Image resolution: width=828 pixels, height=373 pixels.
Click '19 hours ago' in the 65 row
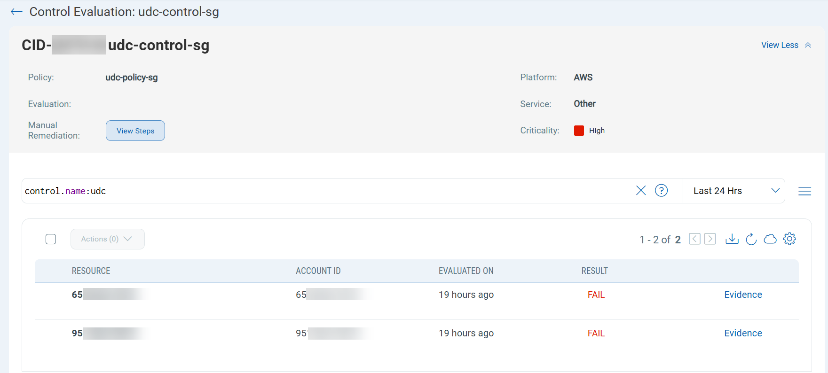pyautogui.click(x=466, y=295)
